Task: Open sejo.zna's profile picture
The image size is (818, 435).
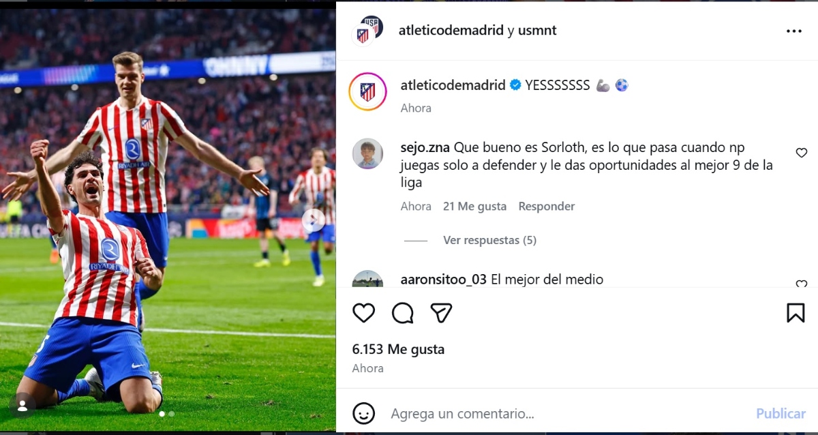Action: (367, 153)
